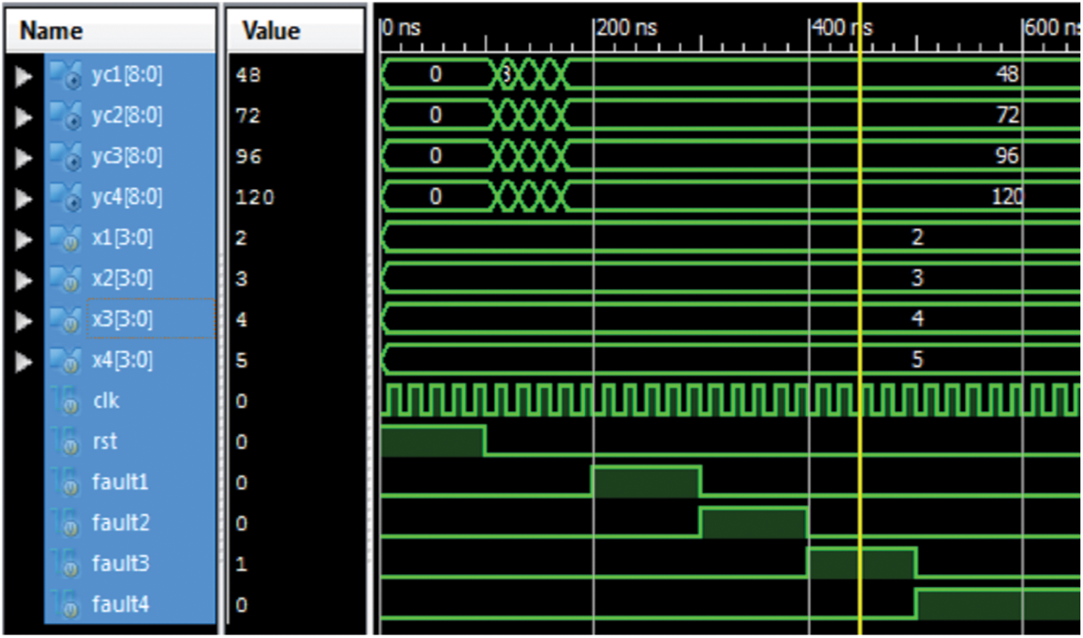Click the 200 ns mark on the time ruler
Image resolution: width=1083 pixels, height=638 pixels.
[595, 29]
